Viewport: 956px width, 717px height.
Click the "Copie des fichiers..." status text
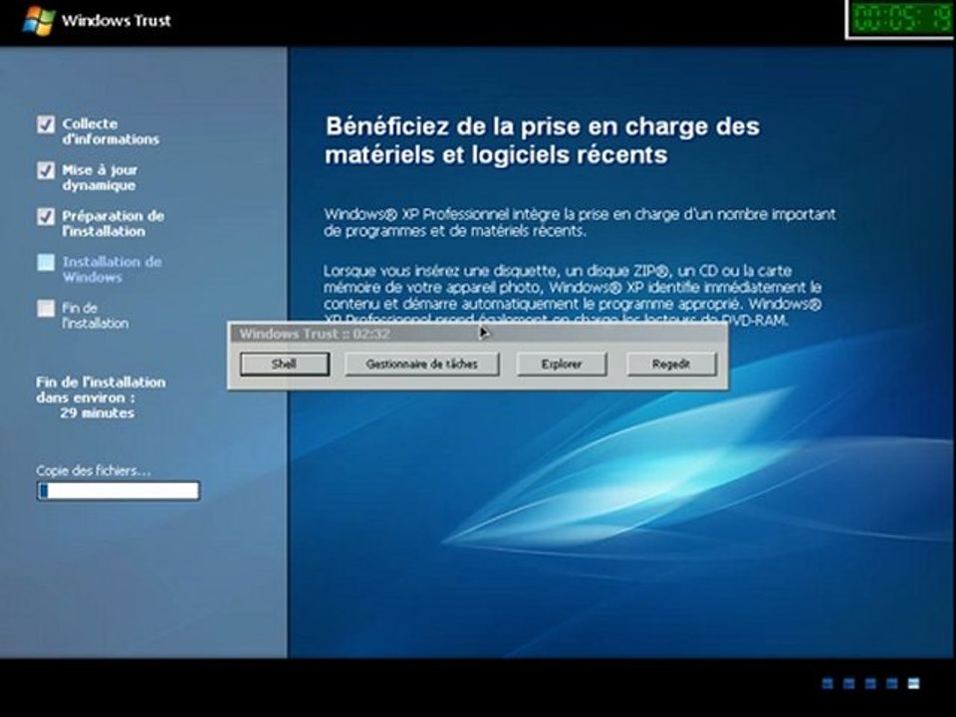[94, 471]
